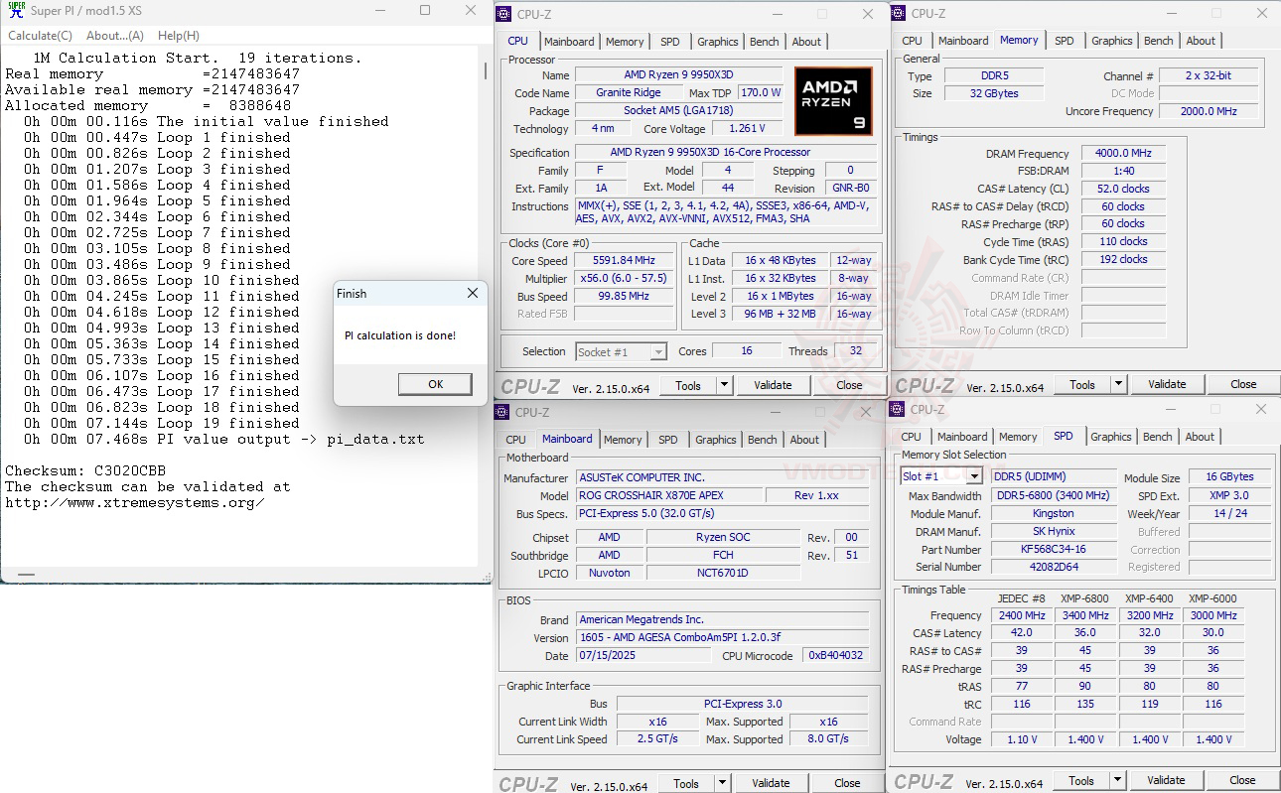Open the About...(A) menu in Super PI
1281x793 pixels.
pos(116,35)
